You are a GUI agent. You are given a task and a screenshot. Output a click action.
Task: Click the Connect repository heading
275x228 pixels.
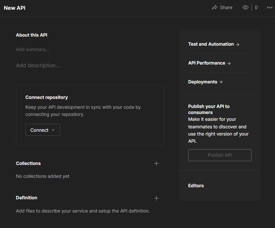[47, 97]
